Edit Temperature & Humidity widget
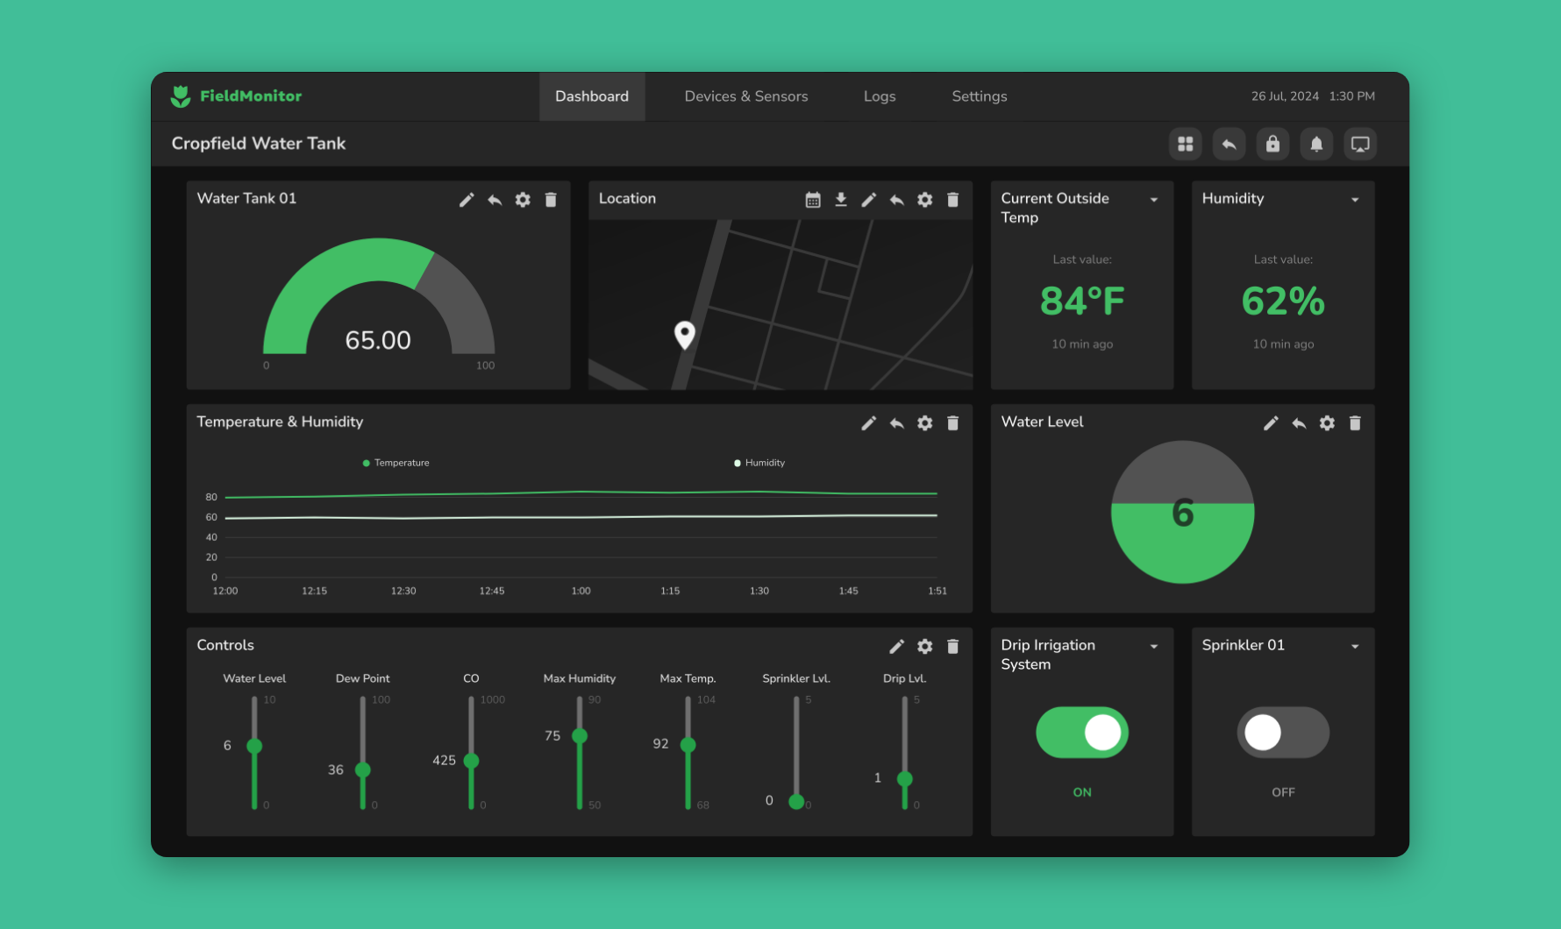The image size is (1561, 929). 869,423
